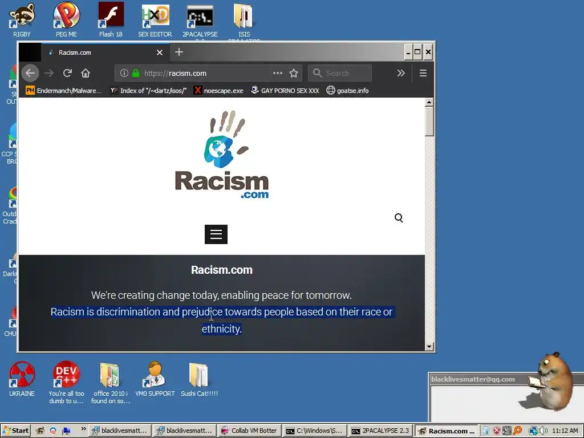Open the website's black hamburger menu button
Image resolution: width=584 pixels, height=438 pixels.
(x=216, y=234)
